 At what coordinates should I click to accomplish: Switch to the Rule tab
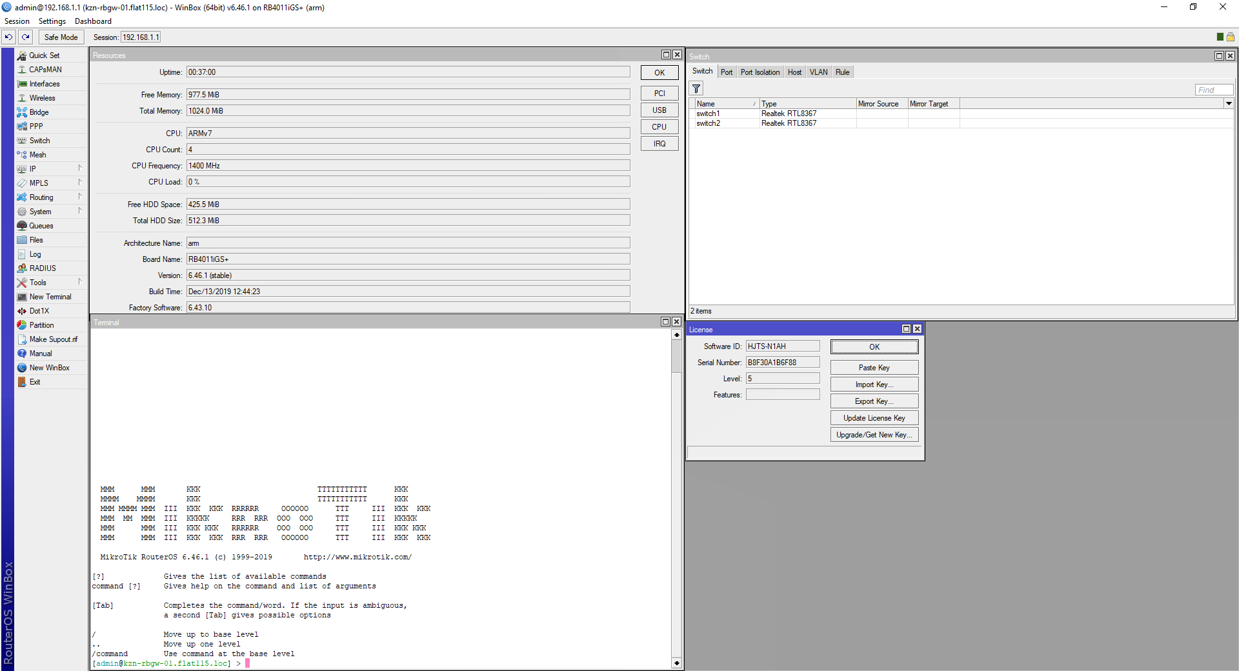pos(842,72)
